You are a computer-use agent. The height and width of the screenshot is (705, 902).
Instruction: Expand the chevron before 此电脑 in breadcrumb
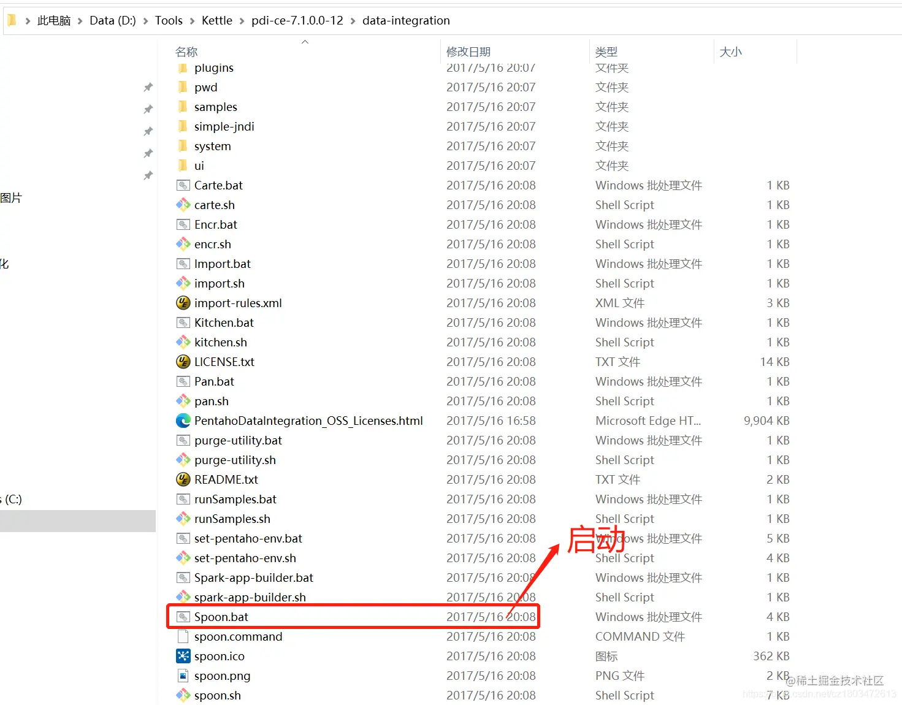click(x=28, y=21)
